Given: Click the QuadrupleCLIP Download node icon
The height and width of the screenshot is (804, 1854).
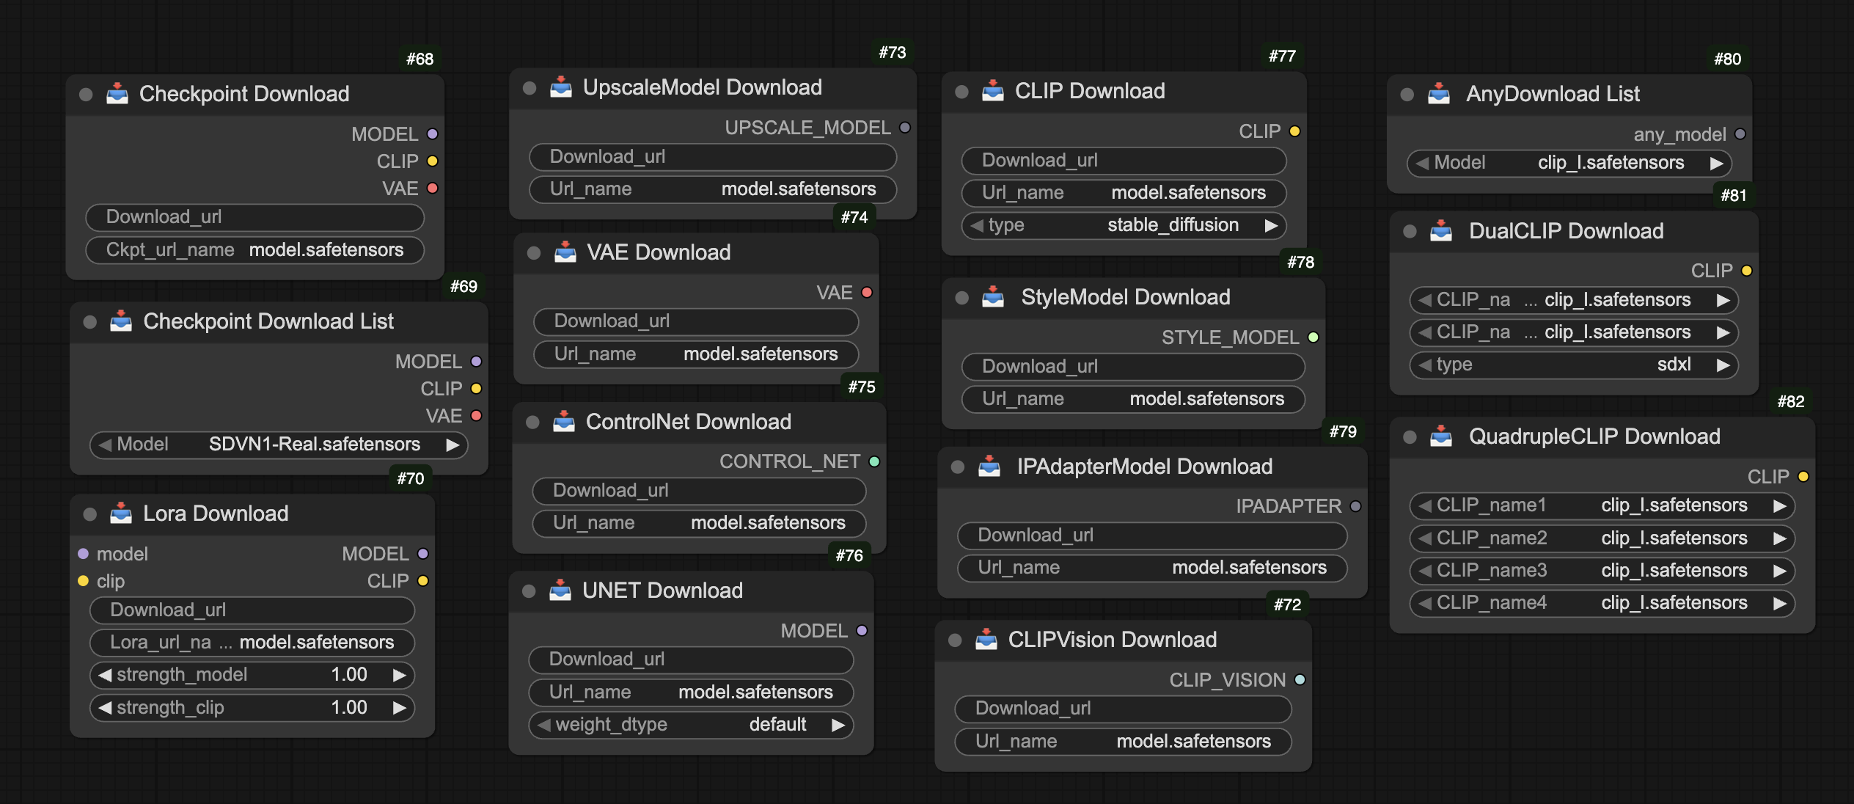Looking at the screenshot, I should coord(1441,436).
